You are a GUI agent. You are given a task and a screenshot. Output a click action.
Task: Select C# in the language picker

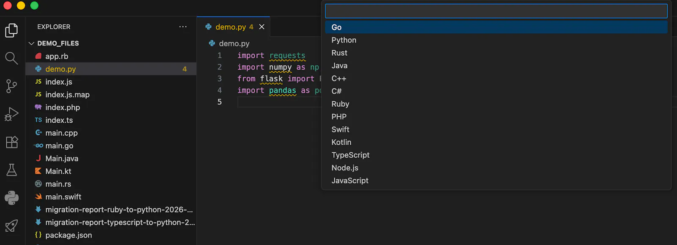496,91
